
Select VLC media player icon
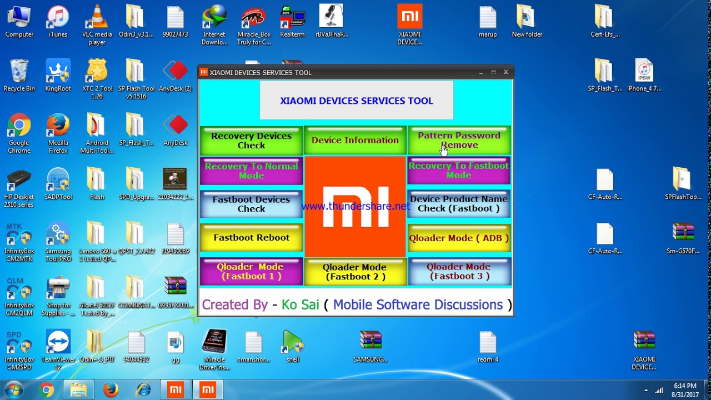97,25
